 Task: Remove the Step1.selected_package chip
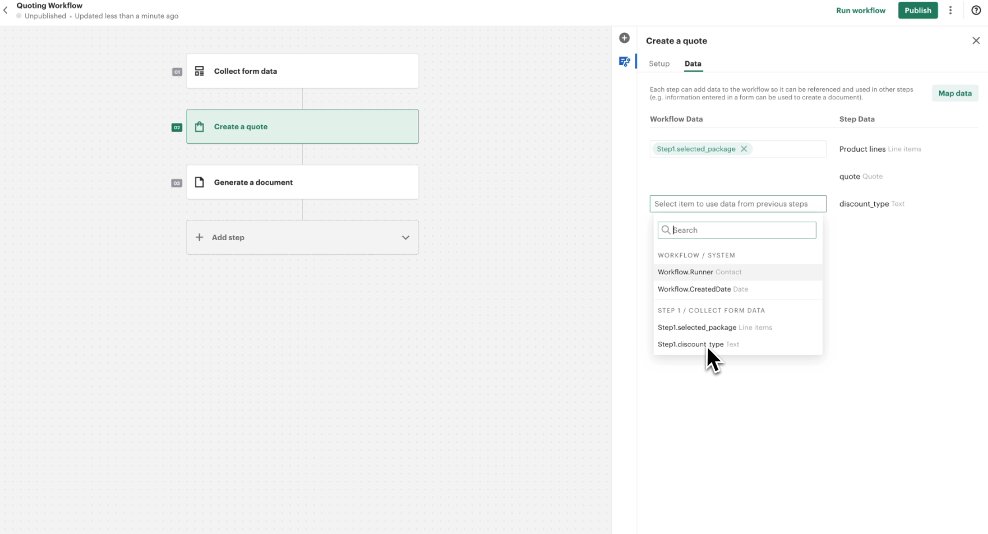point(744,148)
